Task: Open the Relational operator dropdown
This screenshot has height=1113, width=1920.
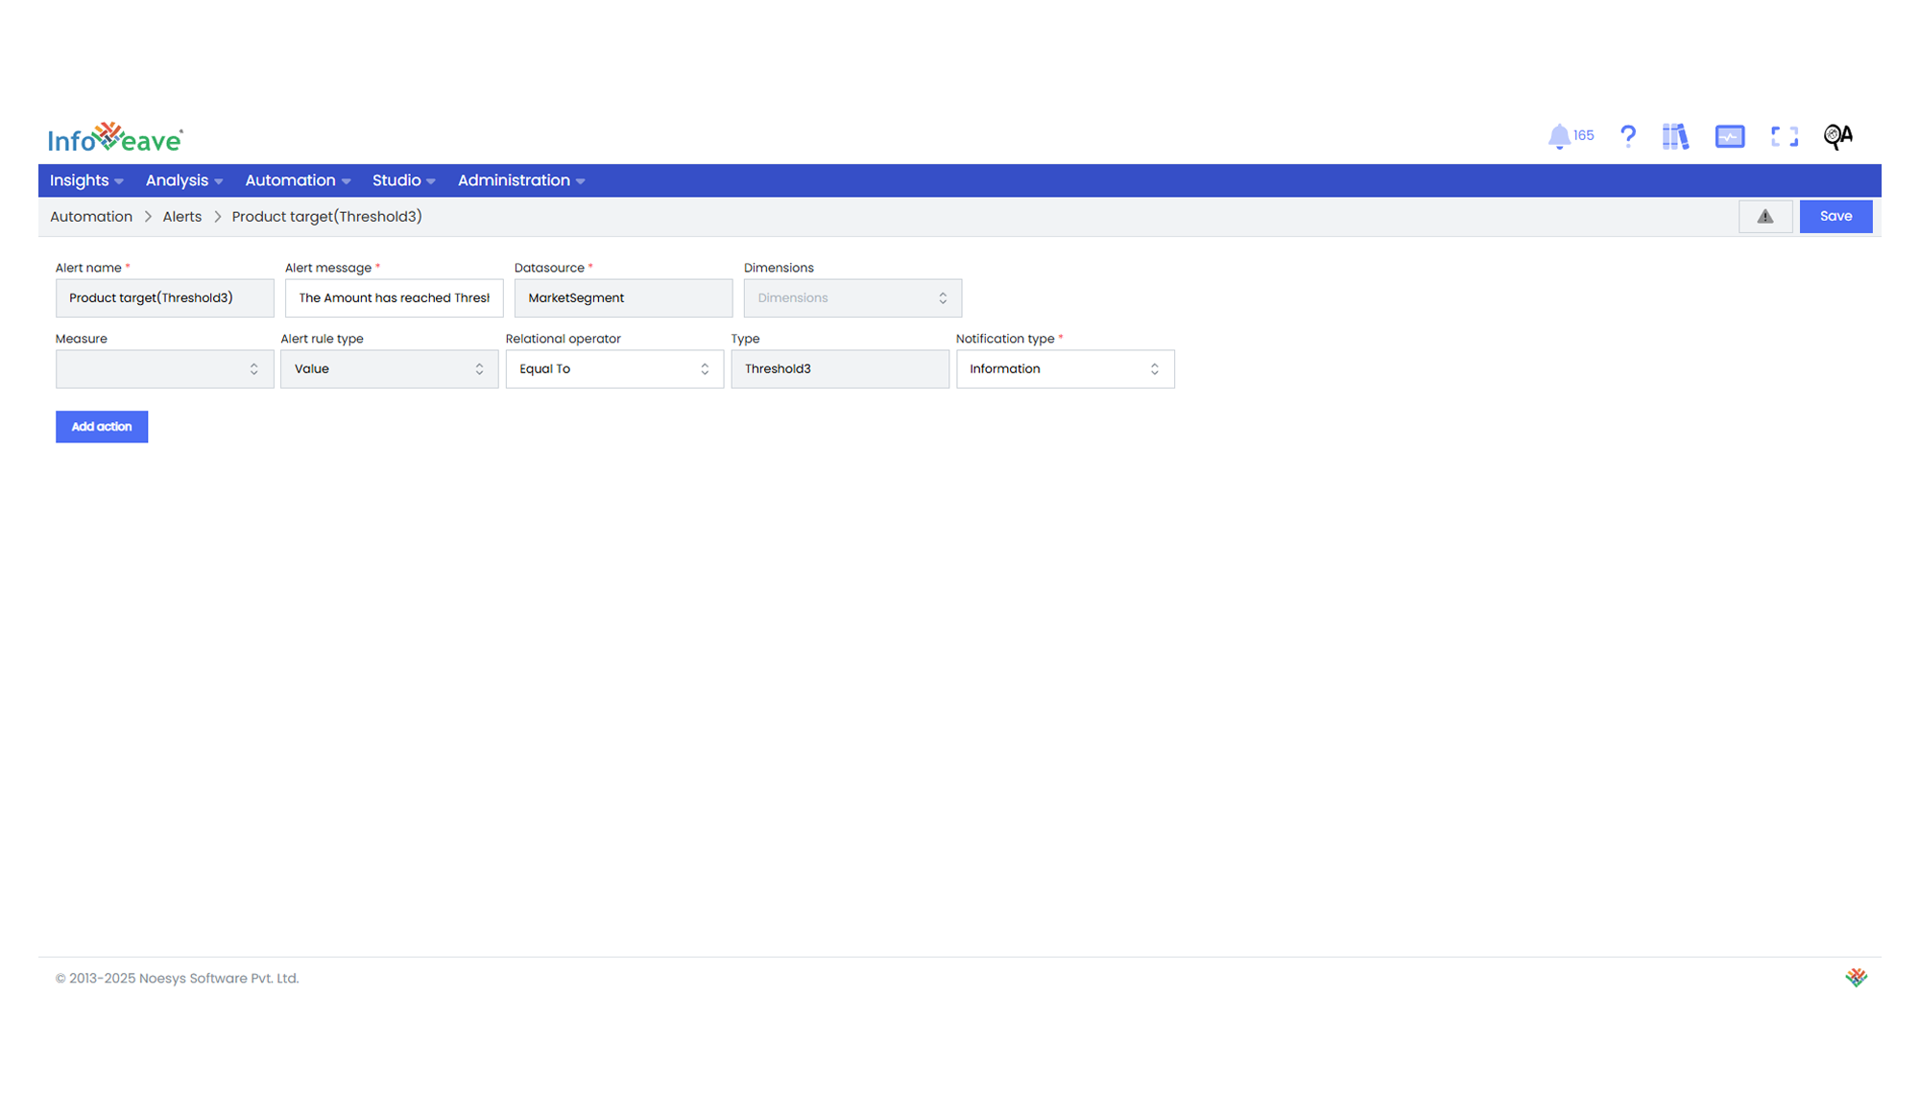Action: click(614, 369)
